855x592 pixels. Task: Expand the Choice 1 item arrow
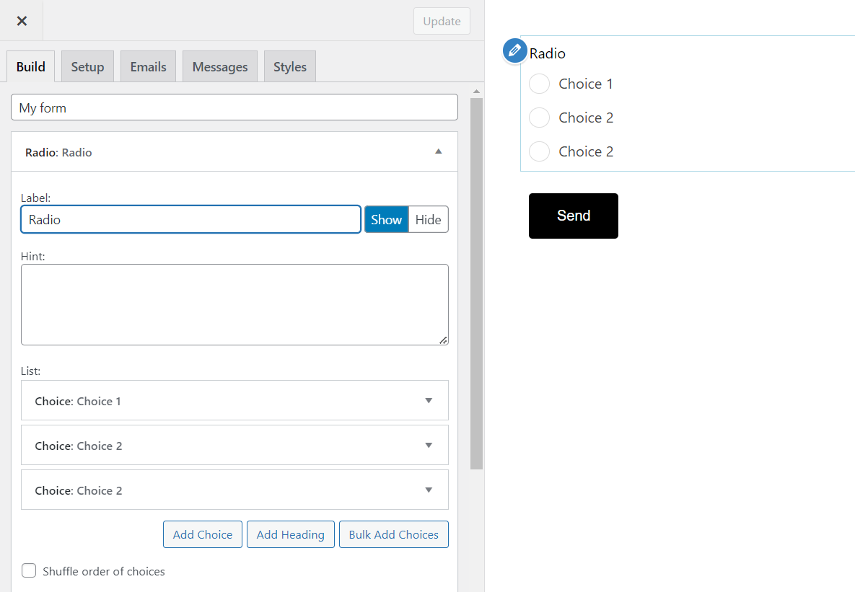pyautogui.click(x=429, y=401)
